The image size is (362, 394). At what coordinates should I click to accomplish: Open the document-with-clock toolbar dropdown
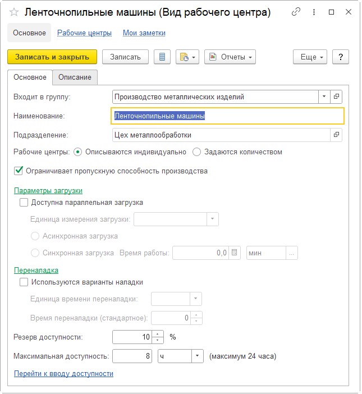pyautogui.click(x=187, y=57)
